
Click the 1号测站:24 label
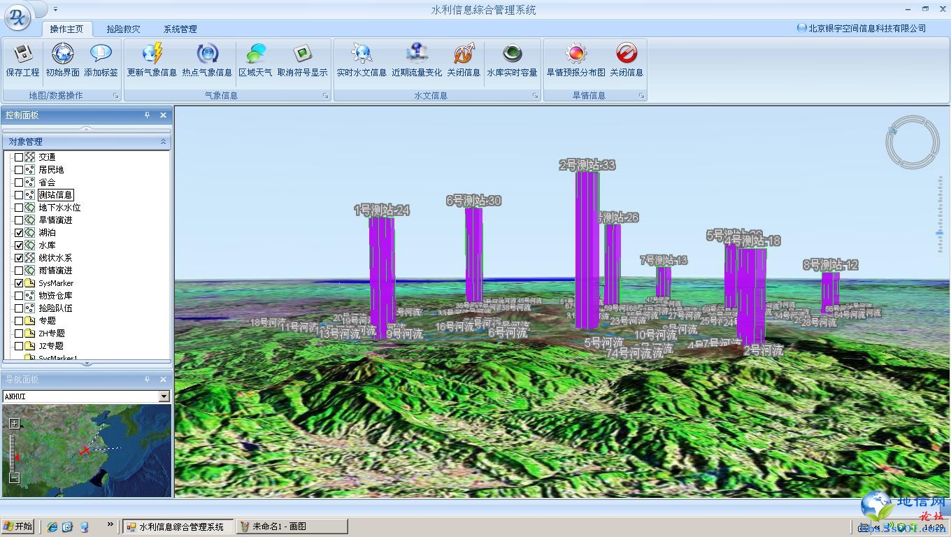point(382,210)
